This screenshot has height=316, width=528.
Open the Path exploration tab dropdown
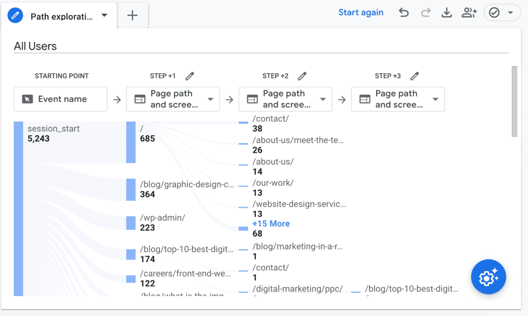point(104,15)
